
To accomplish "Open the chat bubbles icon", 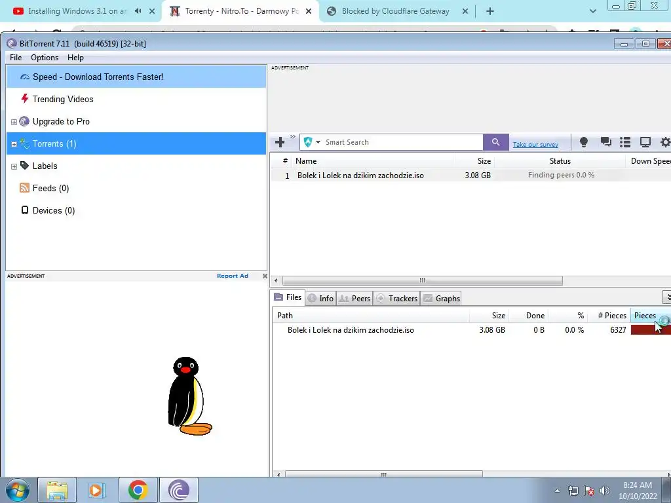I will click(x=605, y=142).
